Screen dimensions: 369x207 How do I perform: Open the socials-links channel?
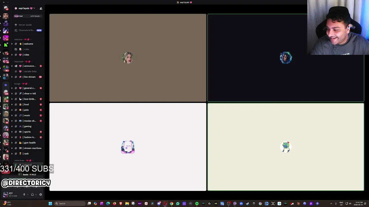(x=28, y=71)
